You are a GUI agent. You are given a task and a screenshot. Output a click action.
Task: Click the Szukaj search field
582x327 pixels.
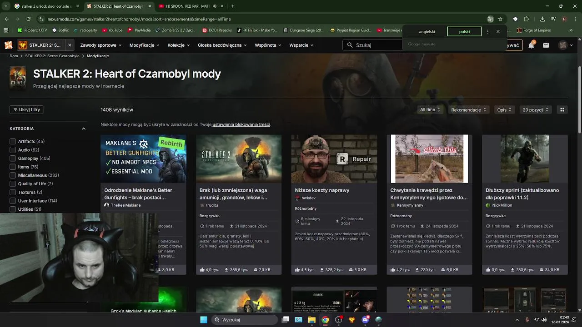tap(373, 45)
